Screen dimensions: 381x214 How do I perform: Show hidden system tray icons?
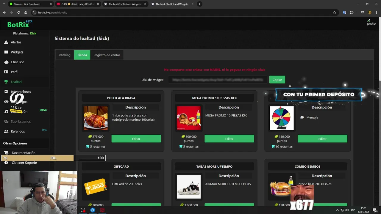[338, 210]
